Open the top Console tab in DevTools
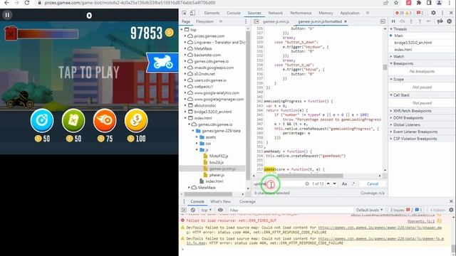 click(x=234, y=13)
